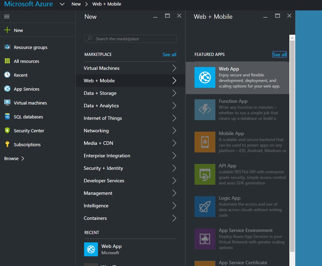Click the Mobile App phone icon
The image size is (322, 266).
click(205, 142)
